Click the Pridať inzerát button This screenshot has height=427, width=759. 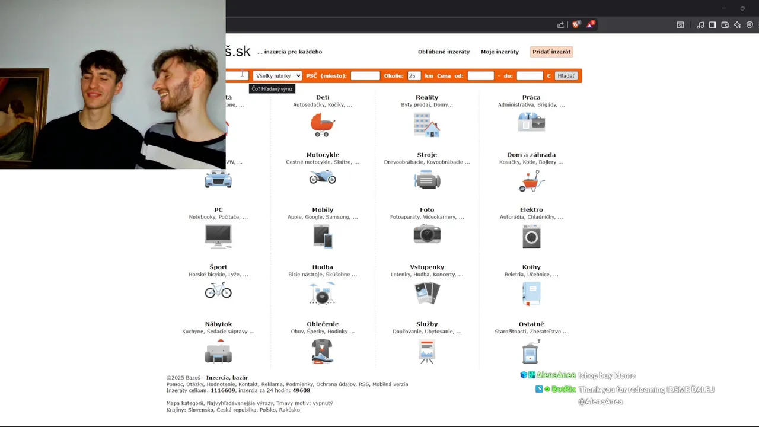click(x=551, y=52)
